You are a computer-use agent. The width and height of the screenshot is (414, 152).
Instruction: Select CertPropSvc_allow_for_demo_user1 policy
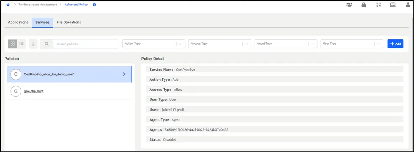tap(69, 75)
